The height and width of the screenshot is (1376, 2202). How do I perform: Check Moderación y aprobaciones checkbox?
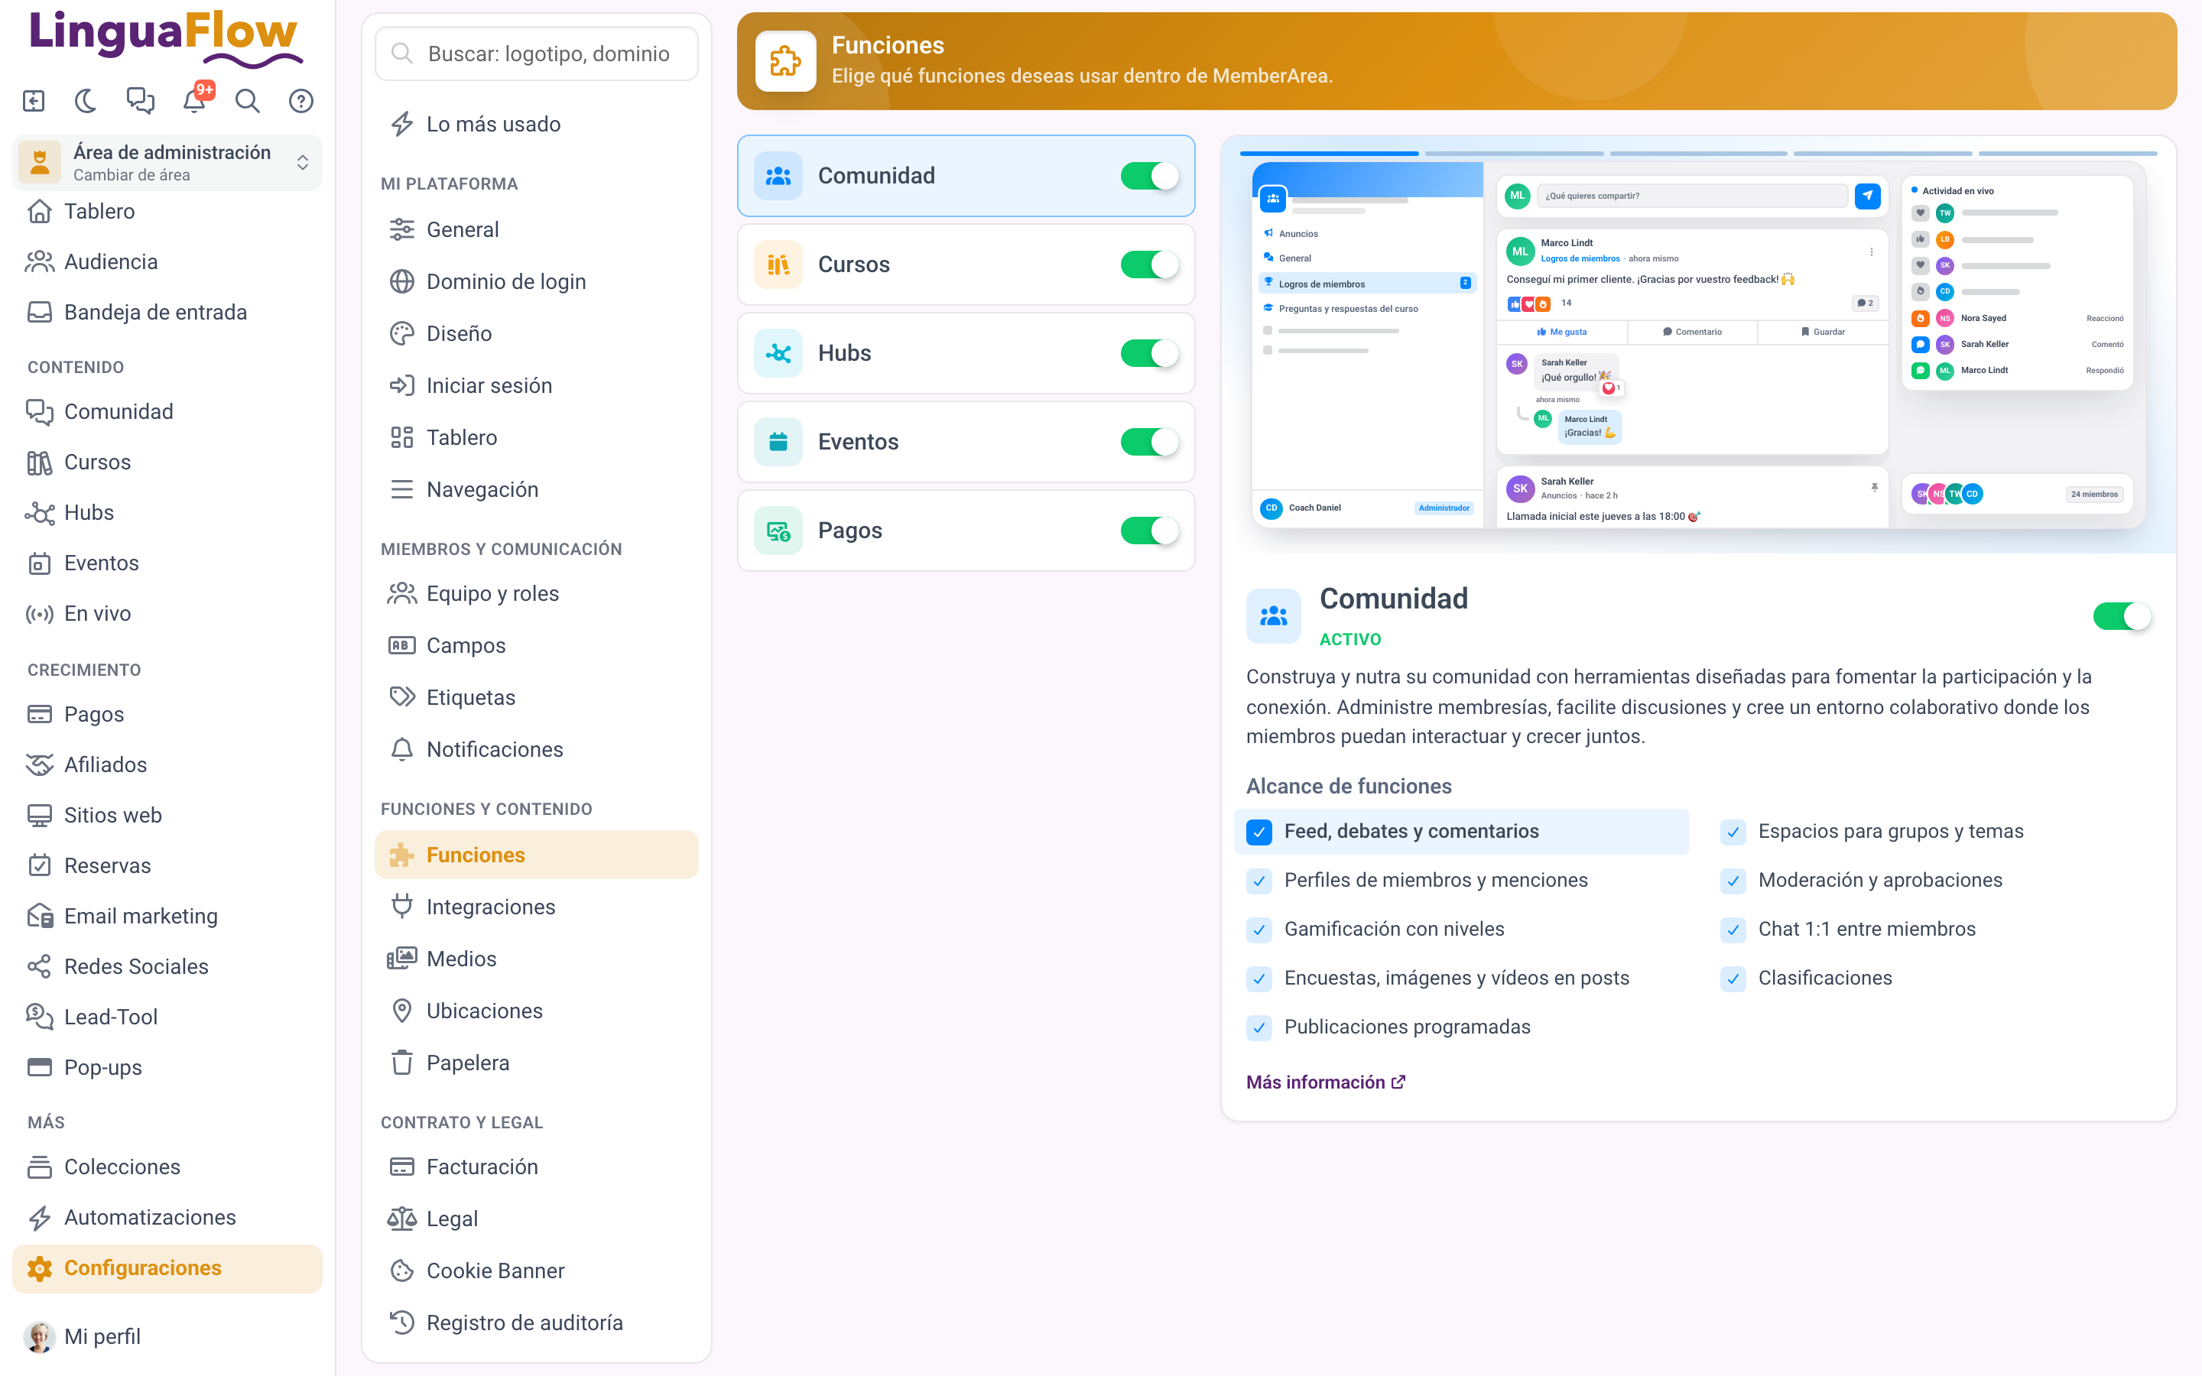point(1733,881)
